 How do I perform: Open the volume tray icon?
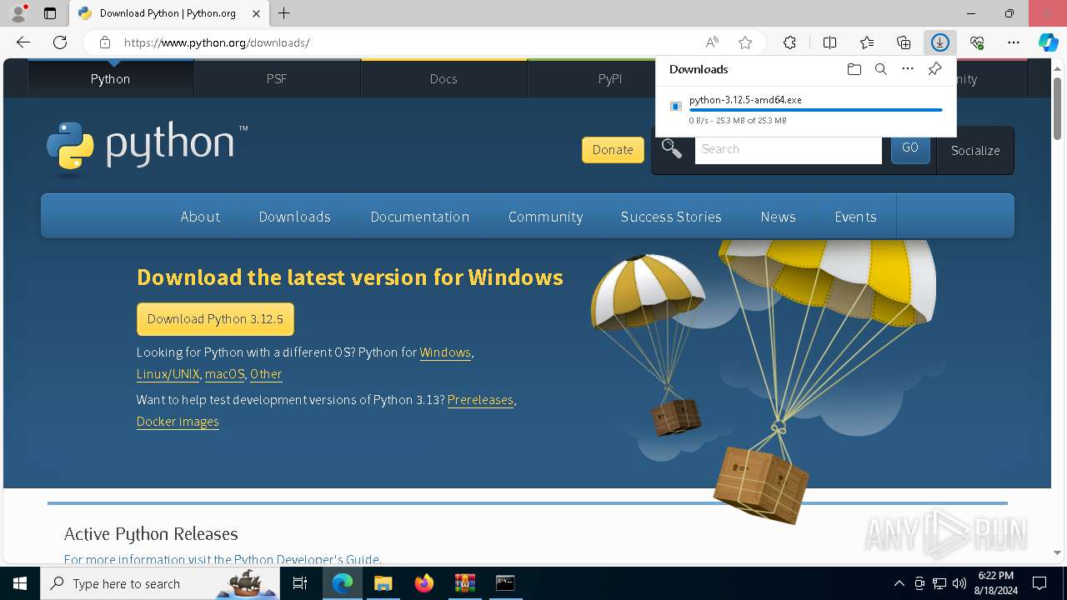959,583
